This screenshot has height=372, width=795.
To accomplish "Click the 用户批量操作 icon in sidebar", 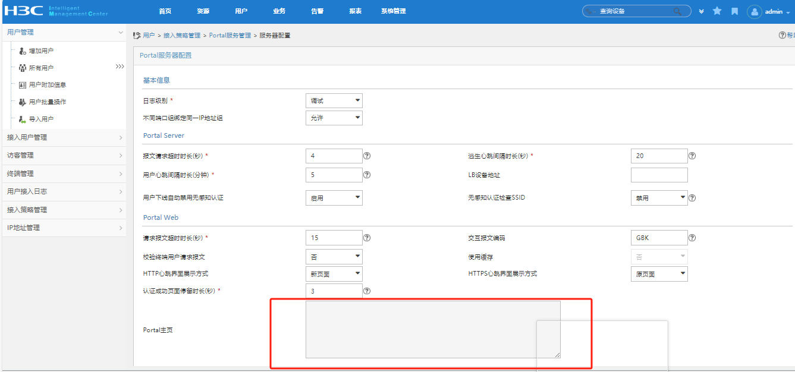I will coord(23,102).
